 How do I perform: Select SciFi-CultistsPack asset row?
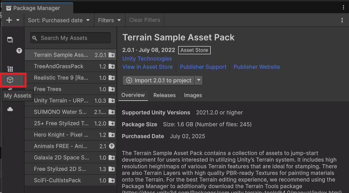click(x=71, y=181)
